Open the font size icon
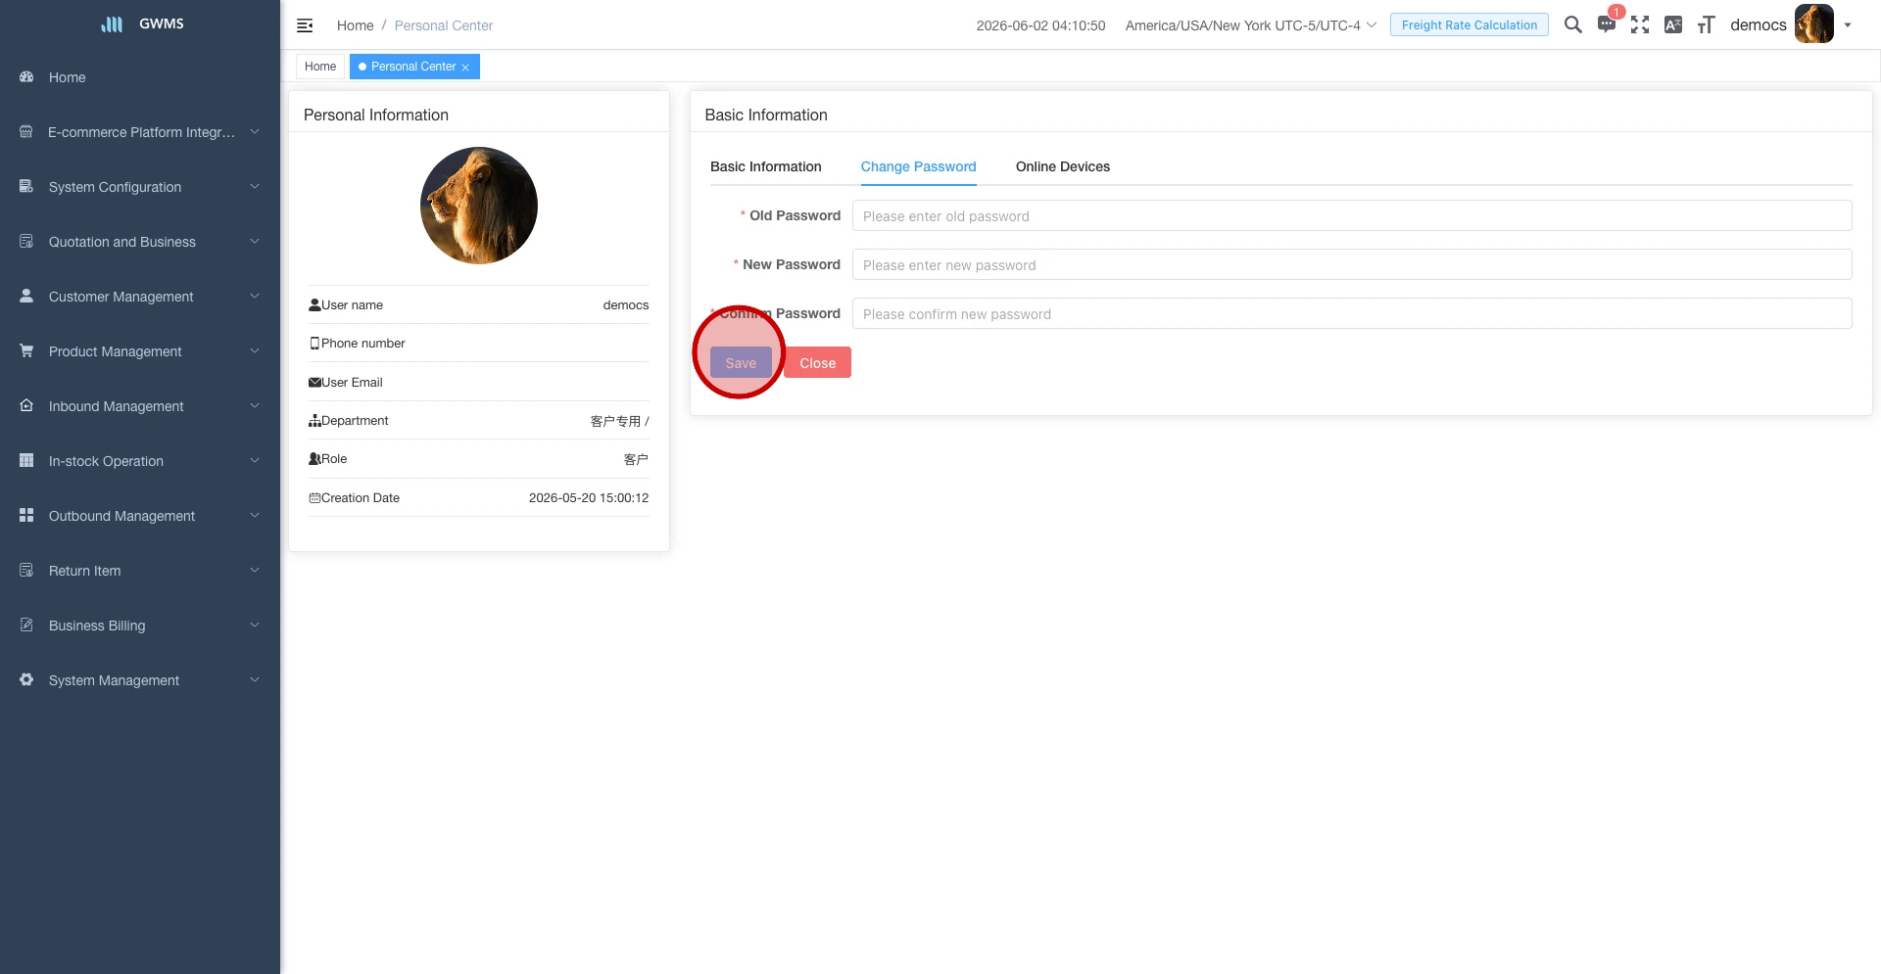 [x=1707, y=24]
